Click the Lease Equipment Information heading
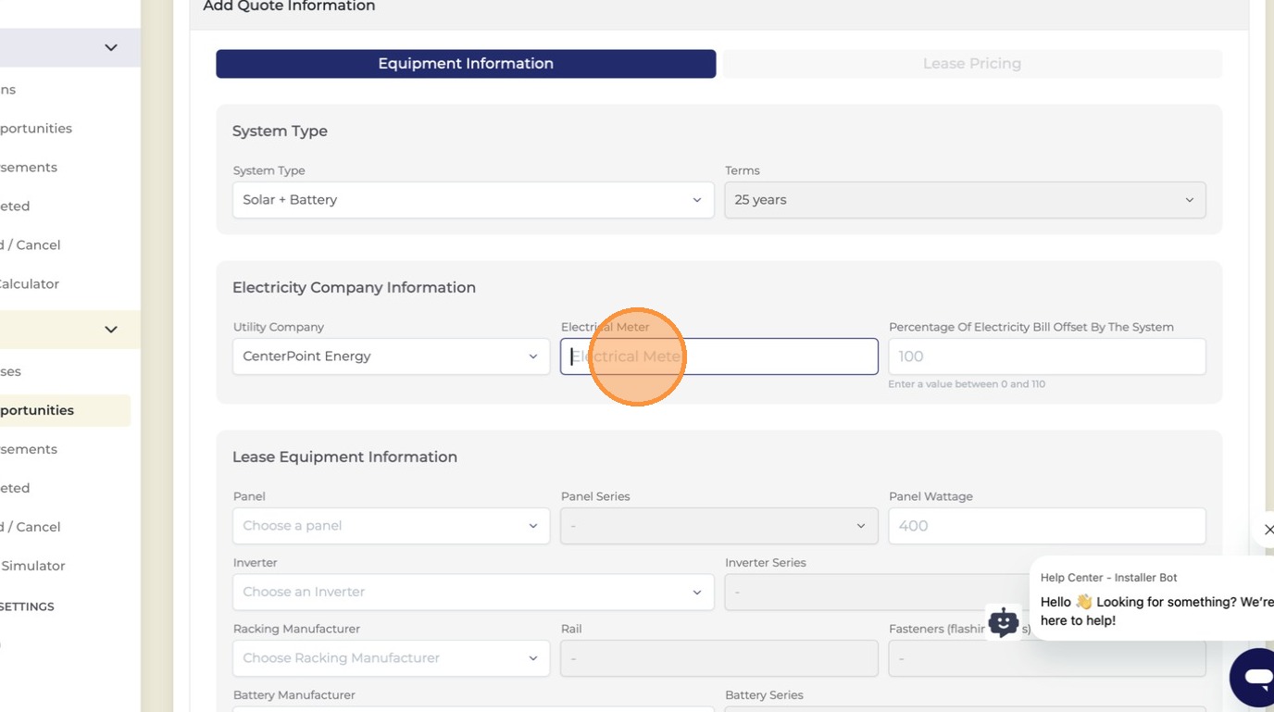The height and width of the screenshot is (712, 1274). tap(344, 457)
